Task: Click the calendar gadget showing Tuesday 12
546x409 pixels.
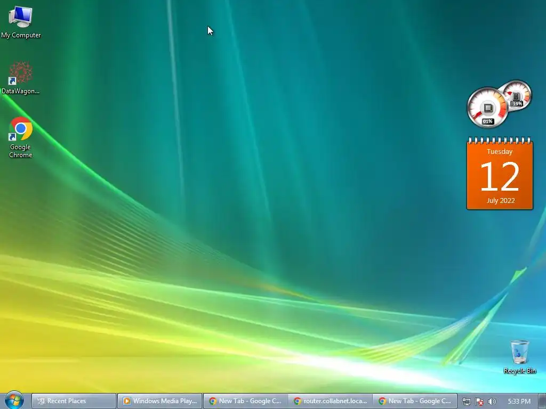Action: pos(500,174)
